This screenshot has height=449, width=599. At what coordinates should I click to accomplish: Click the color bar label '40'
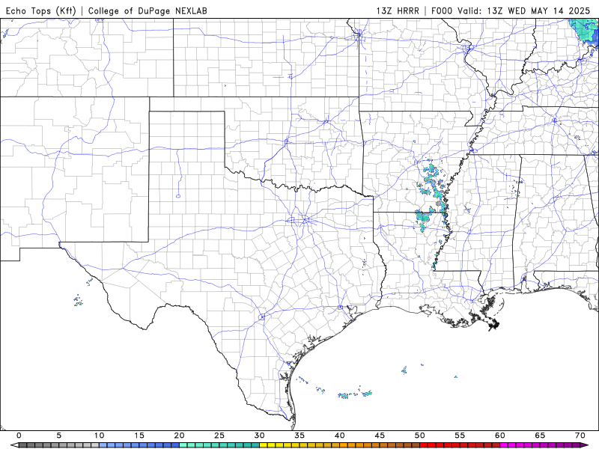point(340,436)
